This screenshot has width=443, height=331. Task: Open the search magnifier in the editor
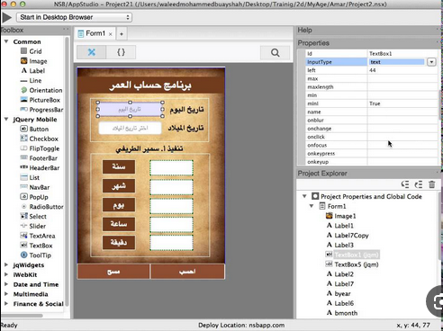pyautogui.click(x=275, y=53)
